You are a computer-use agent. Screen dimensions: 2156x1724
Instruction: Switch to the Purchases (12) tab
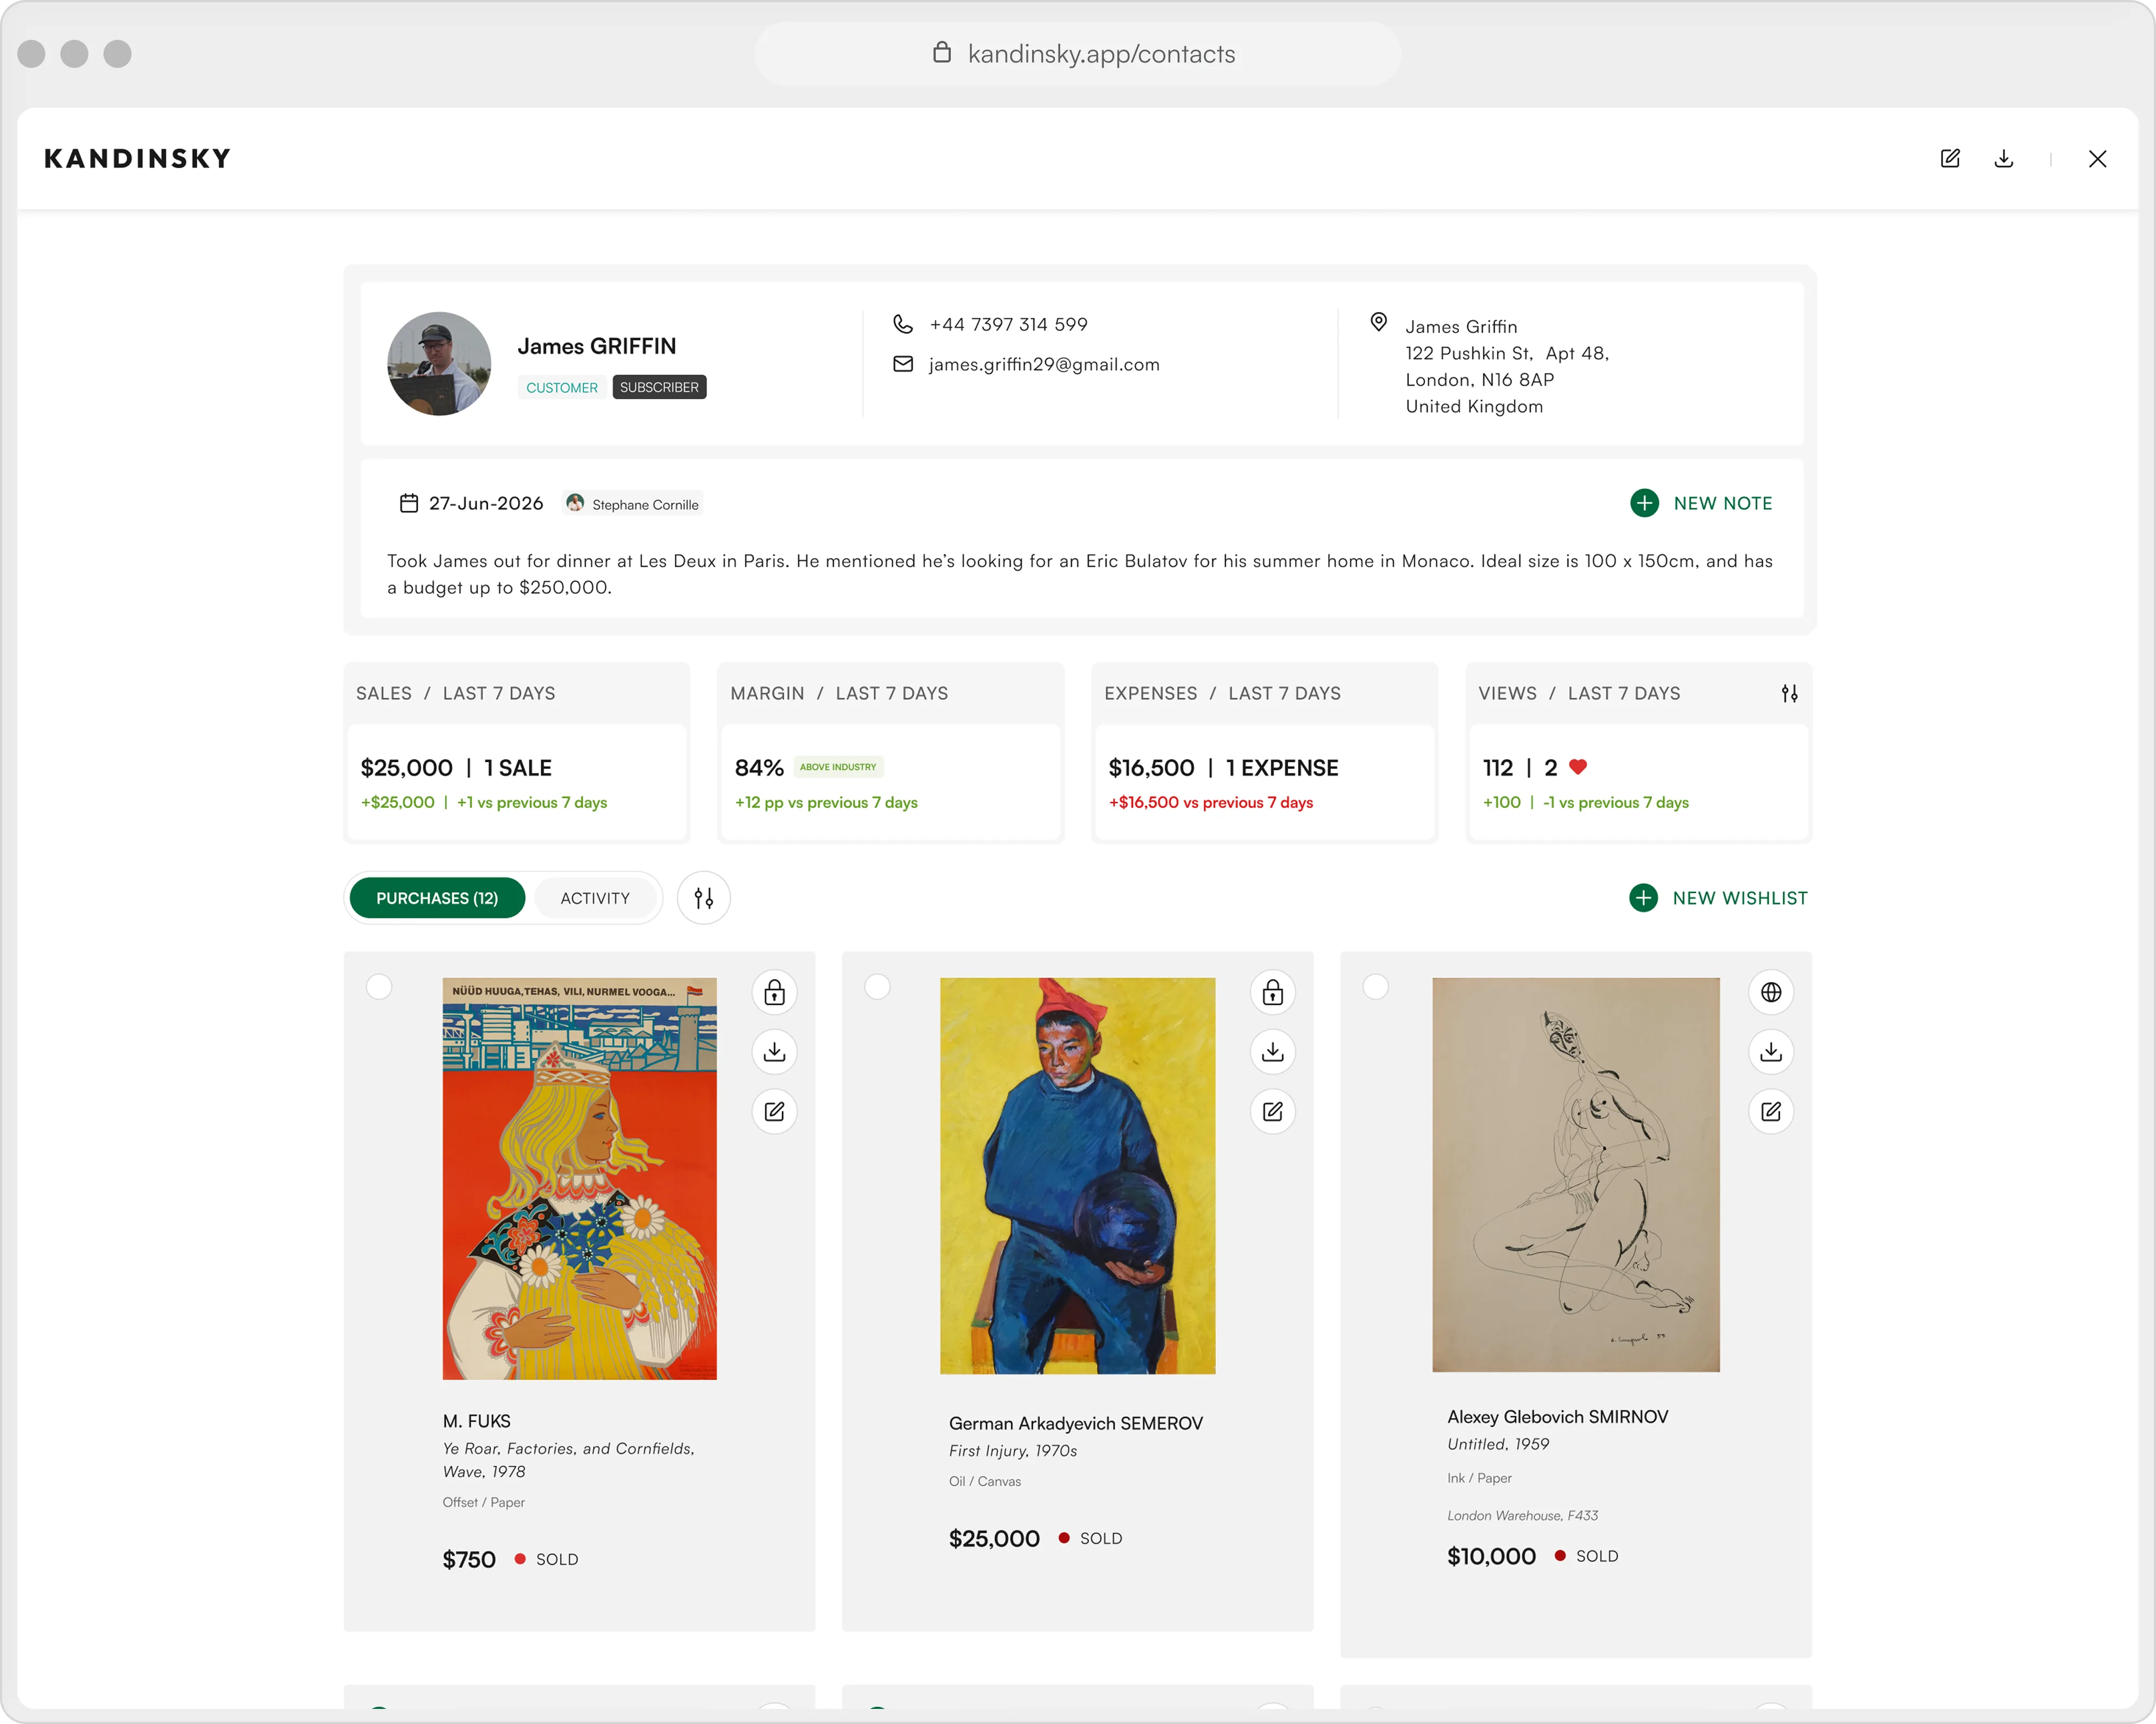tap(437, 898)
